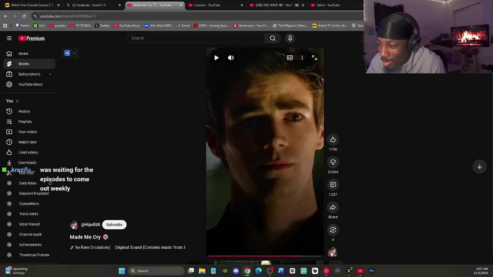Viewport: 493px width, 277px height.
Task: Open Twitch bookmark
Action: pos(22,26)
